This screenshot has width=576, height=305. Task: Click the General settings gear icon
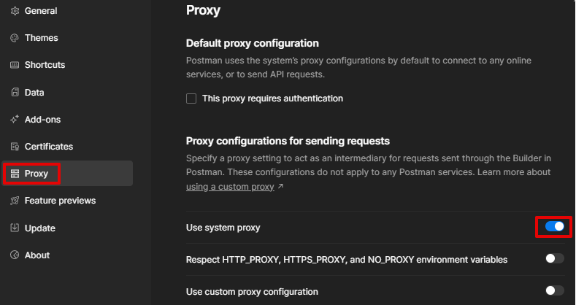(x=15, y=11)
